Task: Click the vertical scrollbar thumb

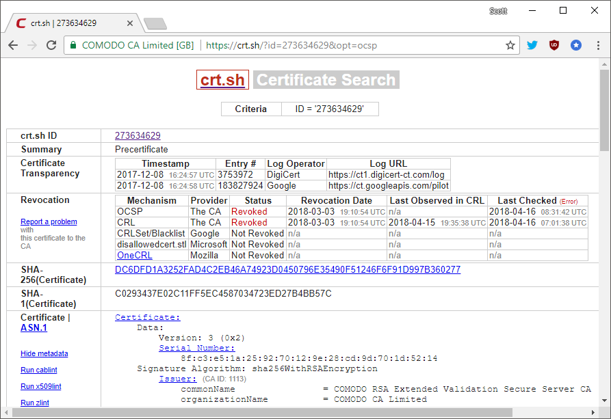Action: coord(604,110)
